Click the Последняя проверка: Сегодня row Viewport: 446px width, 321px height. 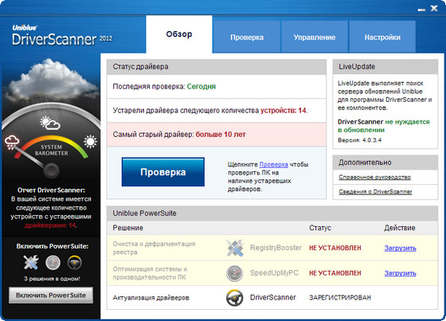click(x=217, y=87)
